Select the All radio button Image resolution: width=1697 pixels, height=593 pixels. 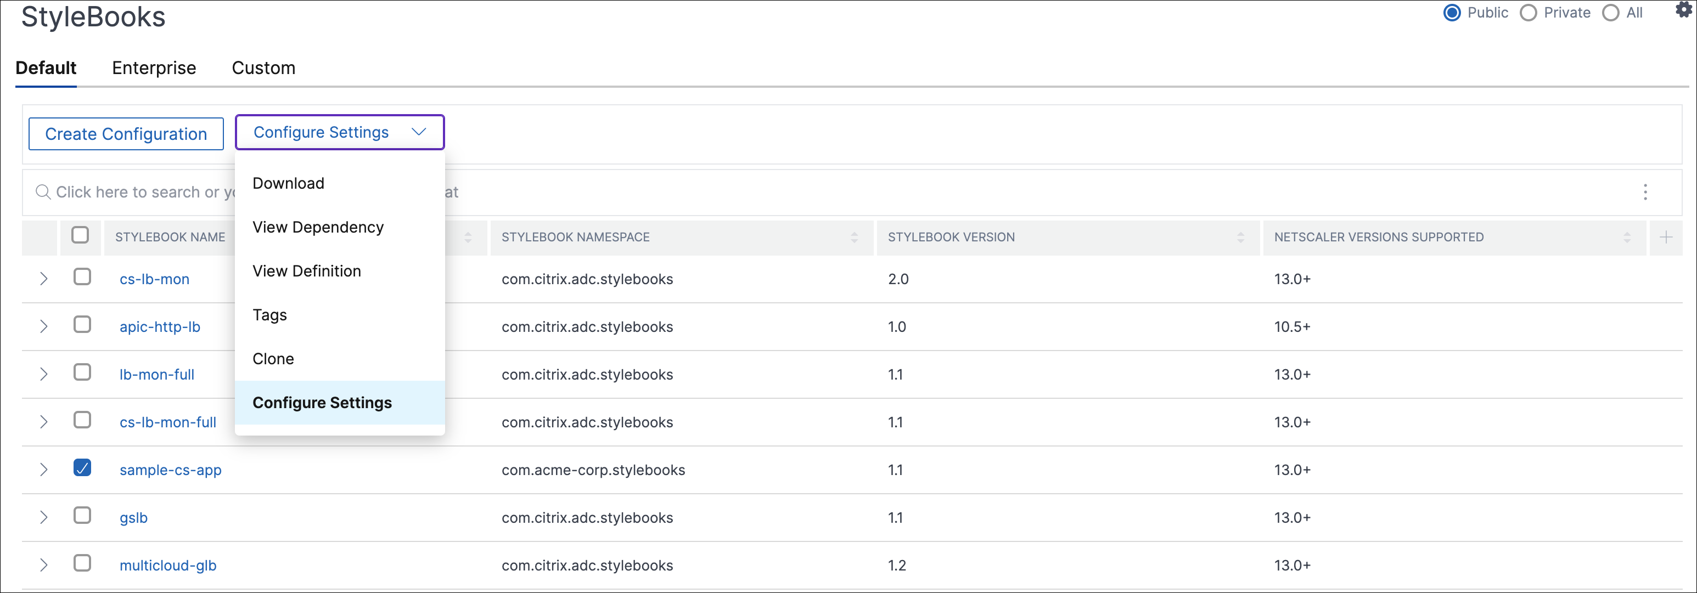1611,13
